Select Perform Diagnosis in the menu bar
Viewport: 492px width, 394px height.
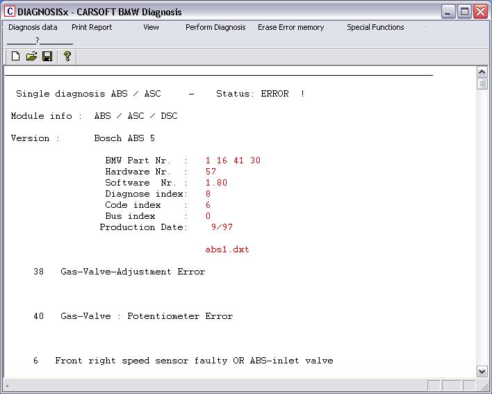[x=215, y=27]
